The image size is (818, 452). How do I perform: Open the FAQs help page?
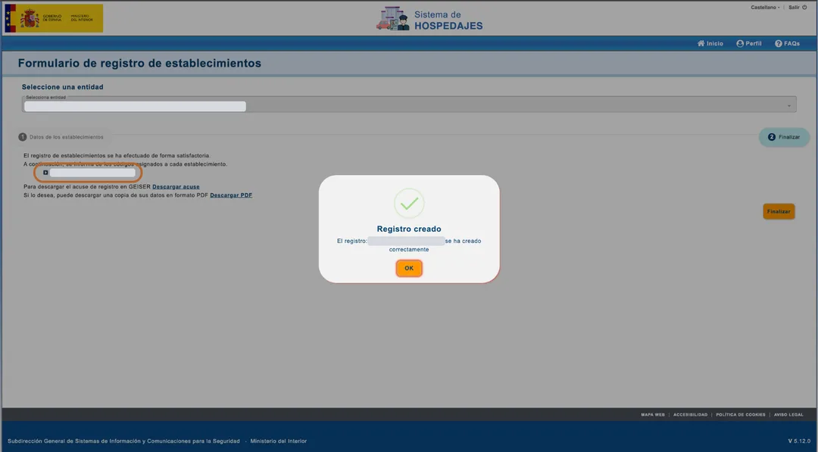787,43
